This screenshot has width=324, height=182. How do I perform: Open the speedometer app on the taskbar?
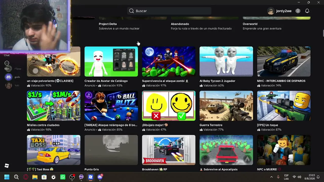tap(53, 177)
